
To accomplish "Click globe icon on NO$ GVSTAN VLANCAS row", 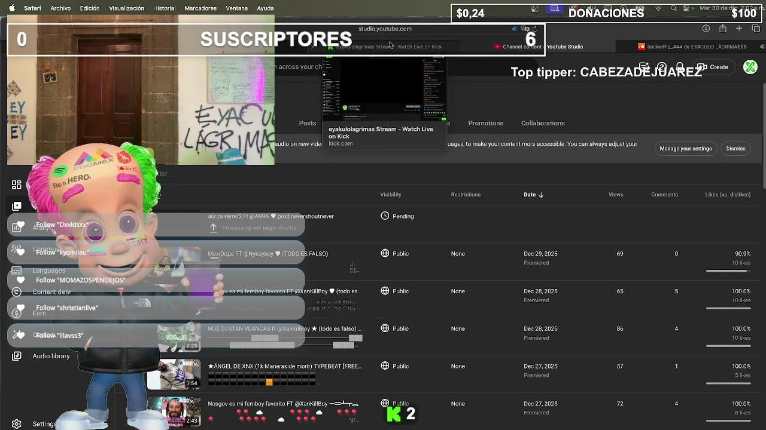I will pyautogui.click(x=385, y=328).
